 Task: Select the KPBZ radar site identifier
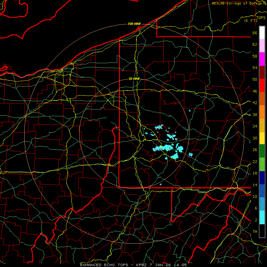(x=141, y=265)
